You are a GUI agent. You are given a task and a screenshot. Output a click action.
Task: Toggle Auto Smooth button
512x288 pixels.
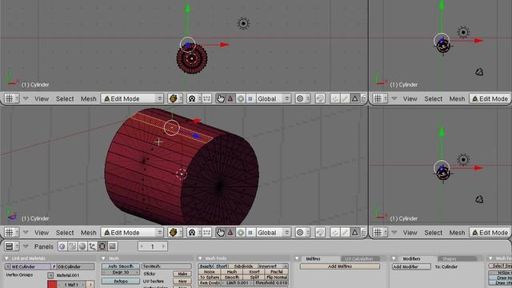(x=121, y=266)
